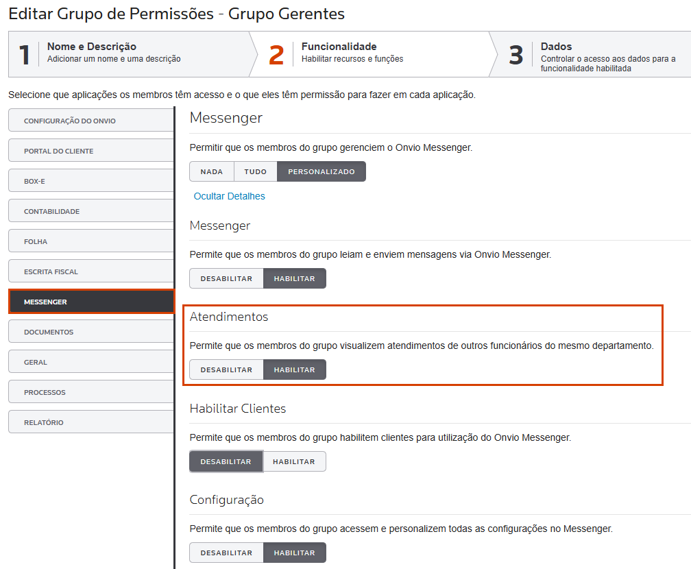Choose Personalizado for Messenger management
Viewport: 691px width, 569px height.
pos(322,171)
